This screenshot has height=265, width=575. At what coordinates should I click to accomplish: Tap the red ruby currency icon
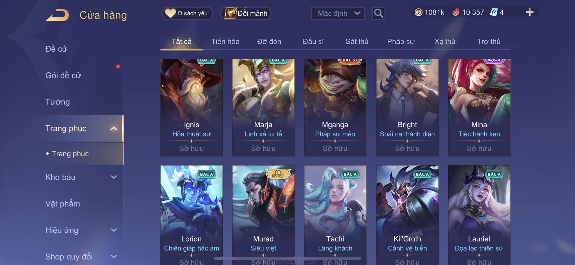click(x=456, y=12)
